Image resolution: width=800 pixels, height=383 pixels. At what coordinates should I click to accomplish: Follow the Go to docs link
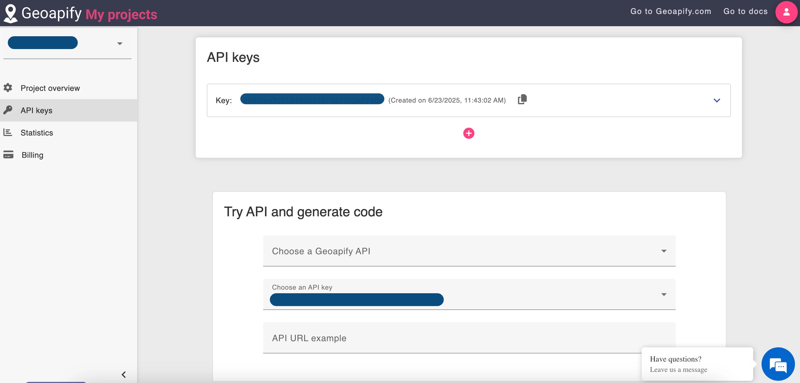[745, 11]
